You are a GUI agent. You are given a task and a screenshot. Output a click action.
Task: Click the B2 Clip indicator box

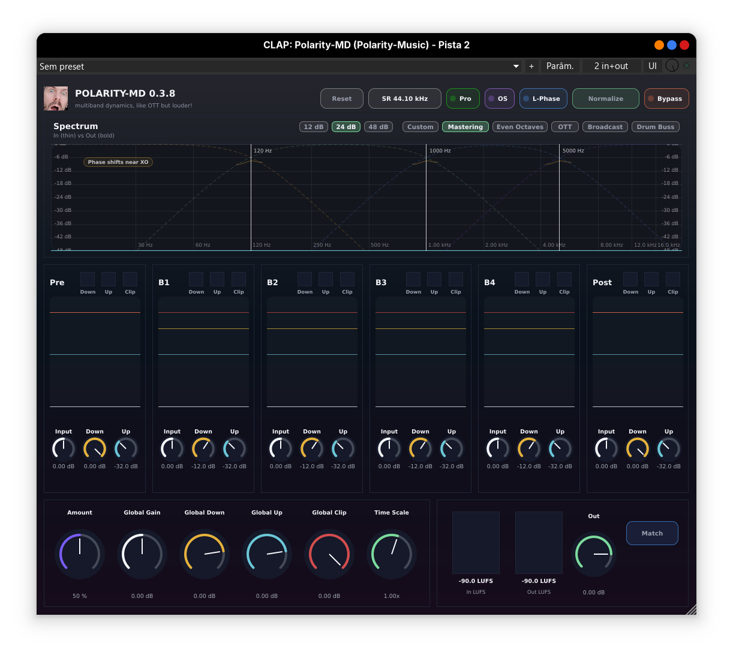tap(347, 279)
